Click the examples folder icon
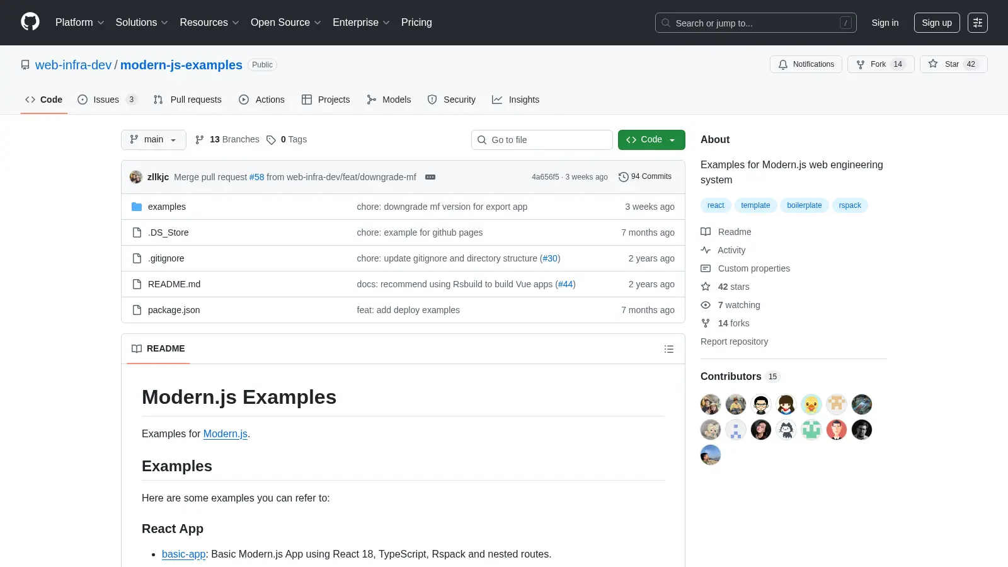 coord(137,207)
